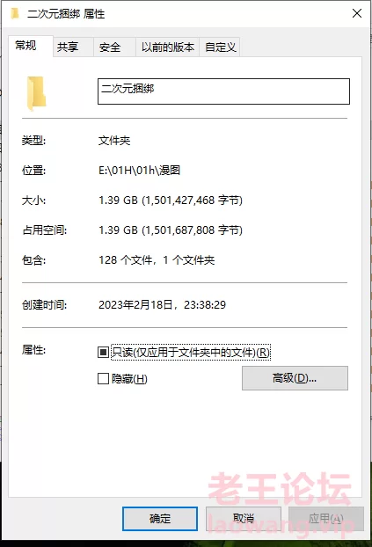Click the 应用(A) apply button
This screenshot has width=372, height=547.
(x=326, y=519)
